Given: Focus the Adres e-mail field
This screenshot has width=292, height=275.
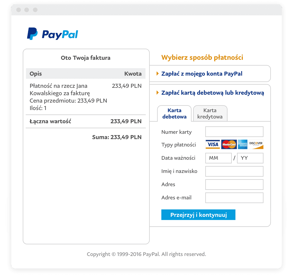Looking at the screenshot, I should tap(234, 198).
